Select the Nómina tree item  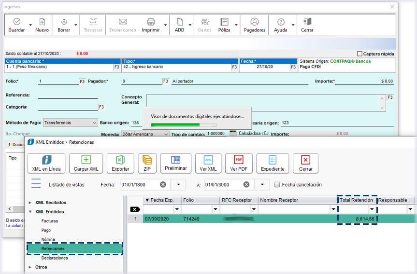tap(48, 239)
